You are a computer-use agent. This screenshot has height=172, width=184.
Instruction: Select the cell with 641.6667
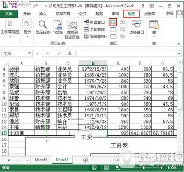coord(141,133)
